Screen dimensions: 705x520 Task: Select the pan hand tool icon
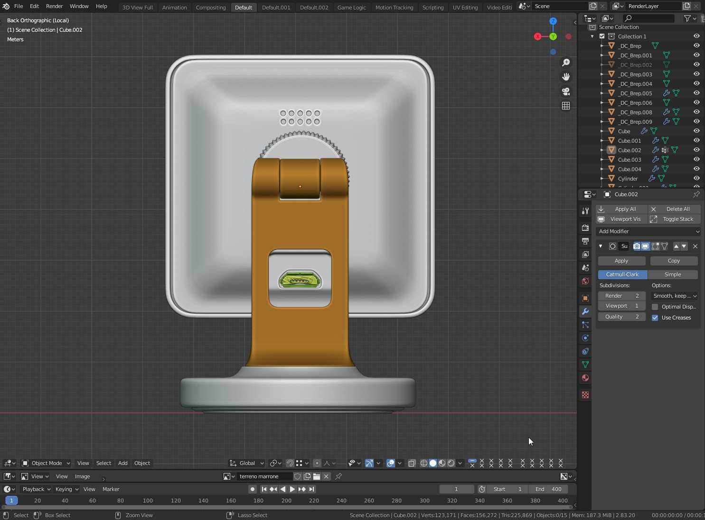point(566,77)
